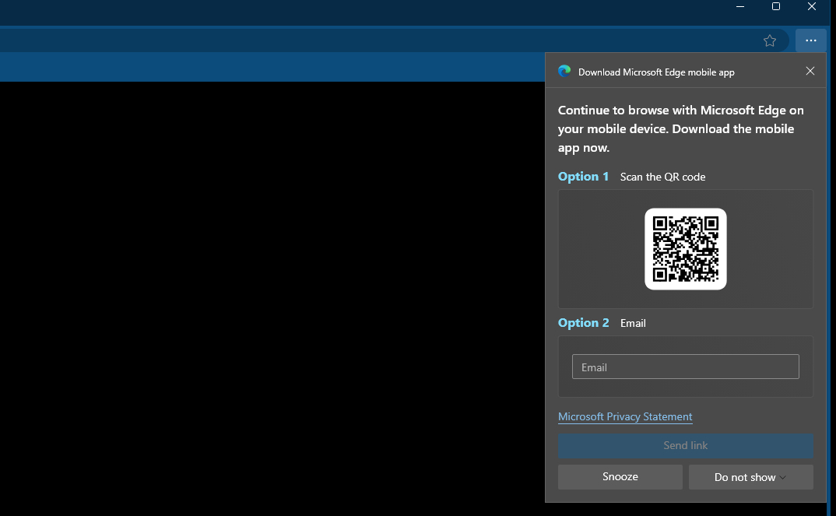Snooze the mobile app prompt

coord(620,476)
